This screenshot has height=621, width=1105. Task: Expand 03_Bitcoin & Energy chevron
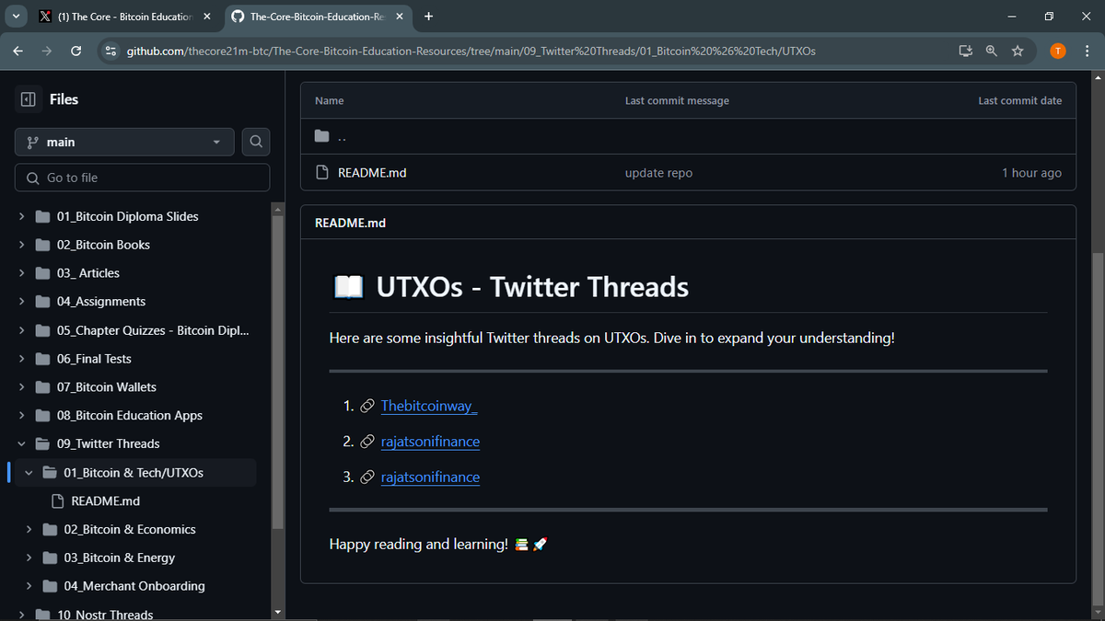(x=29, y=558)
